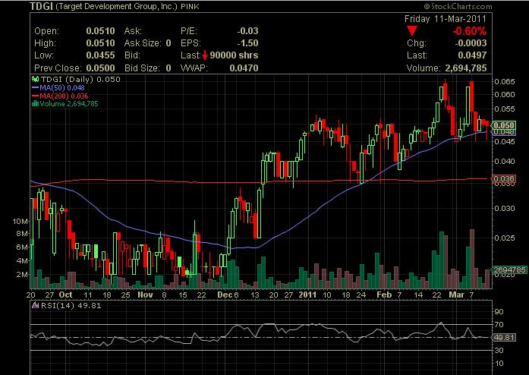Click the RSI(14) 49.81 indicator label
The height and width of the screenshot is (375, 529).
[x=66, y=306]
